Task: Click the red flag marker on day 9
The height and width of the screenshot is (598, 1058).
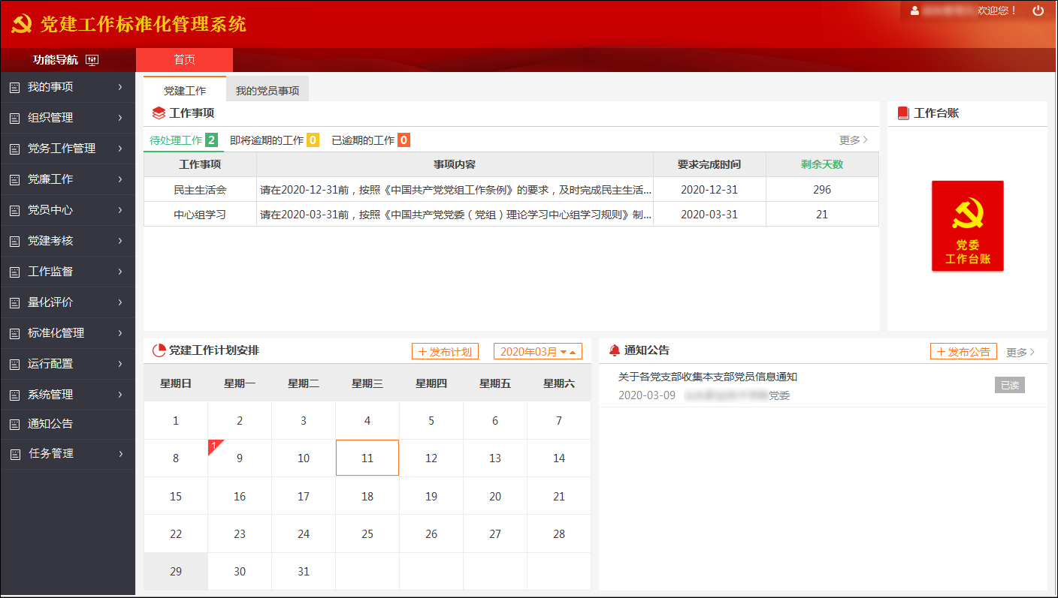Action: coord(215,446)
